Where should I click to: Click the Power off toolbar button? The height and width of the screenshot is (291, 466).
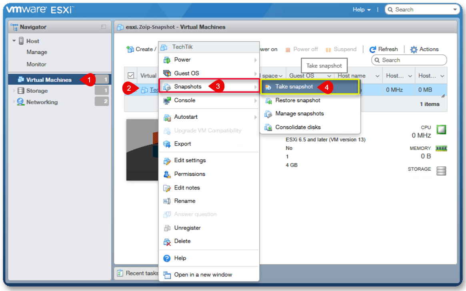(x=301, y=49)
